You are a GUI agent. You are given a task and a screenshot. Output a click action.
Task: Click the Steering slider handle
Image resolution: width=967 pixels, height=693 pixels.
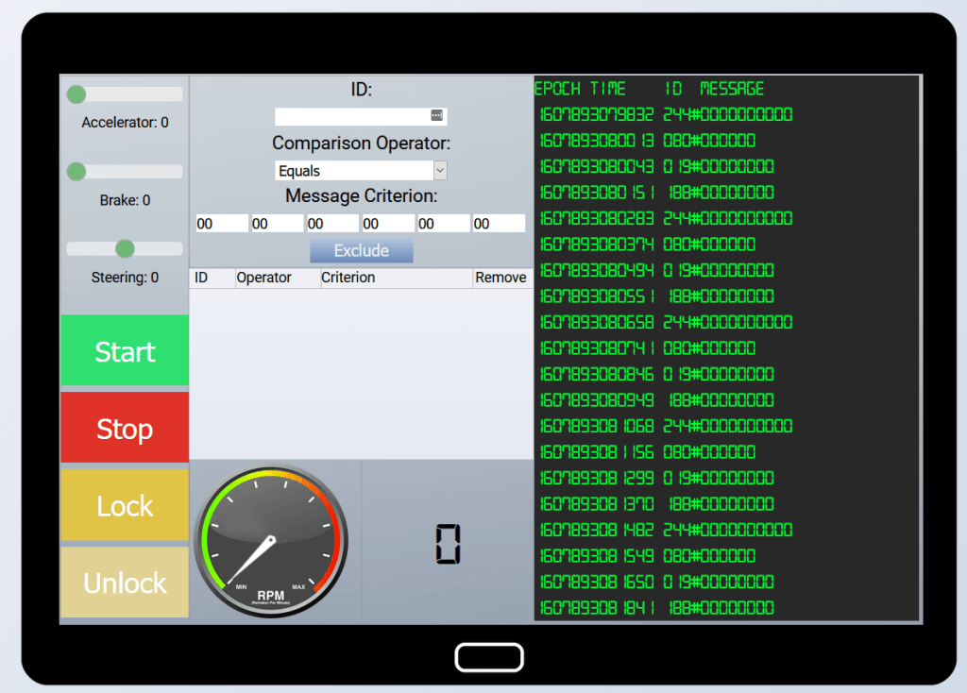coord(125,248)
